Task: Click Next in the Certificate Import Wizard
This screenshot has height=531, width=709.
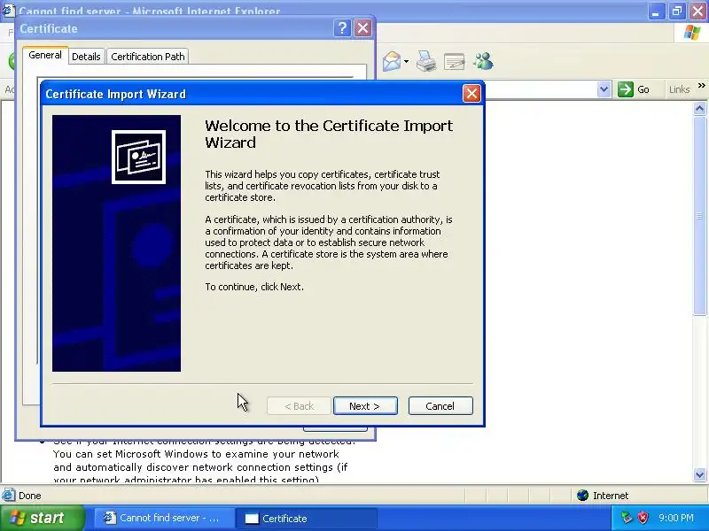Action: click(x=365, y=406)
